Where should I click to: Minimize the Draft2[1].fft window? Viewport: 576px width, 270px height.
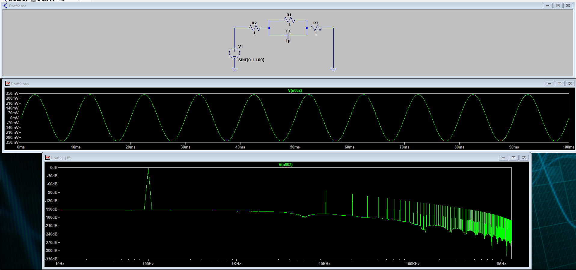click(x=503, y=158)
